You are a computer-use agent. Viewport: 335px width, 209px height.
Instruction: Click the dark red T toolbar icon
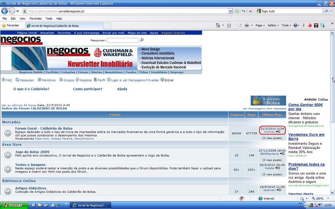pos(316,25)
